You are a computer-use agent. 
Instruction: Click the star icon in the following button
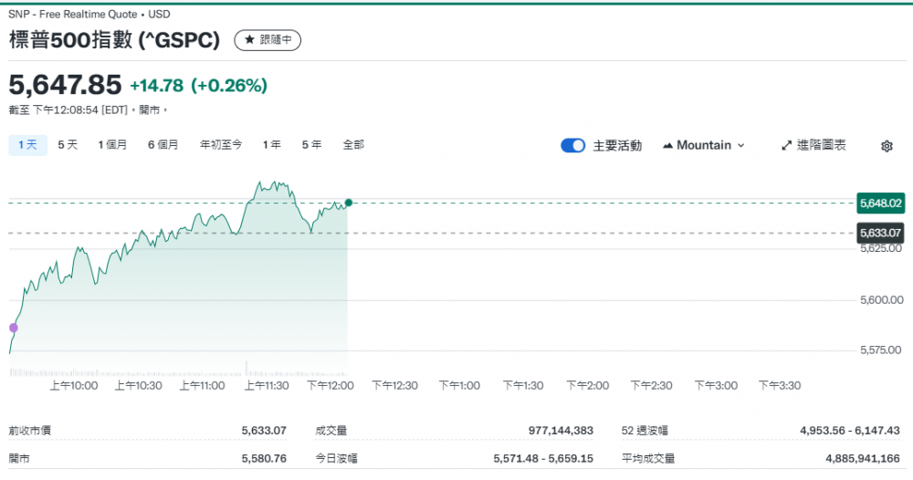pos(249,40)
